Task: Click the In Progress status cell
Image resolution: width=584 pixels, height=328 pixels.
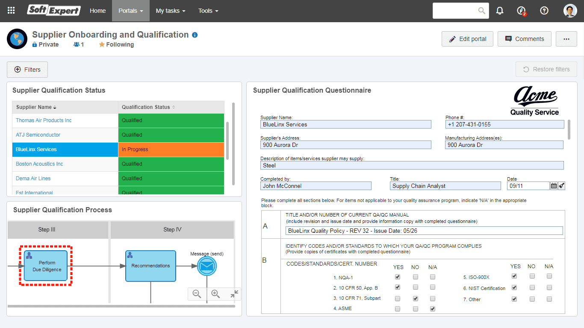Action: (x=171, y=149)
